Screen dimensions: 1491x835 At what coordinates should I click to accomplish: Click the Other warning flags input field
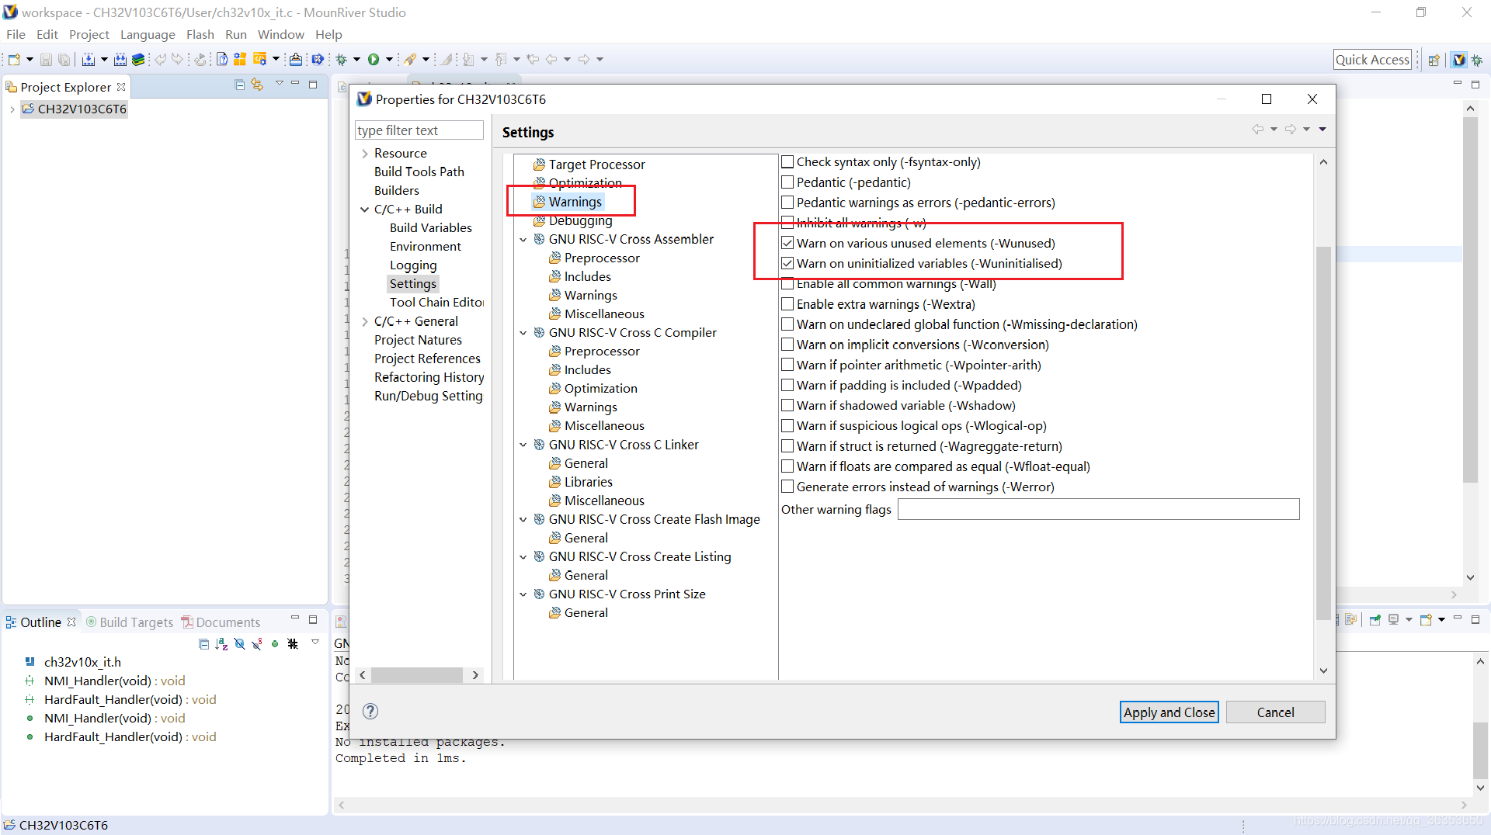click(x=1098, y=510)
